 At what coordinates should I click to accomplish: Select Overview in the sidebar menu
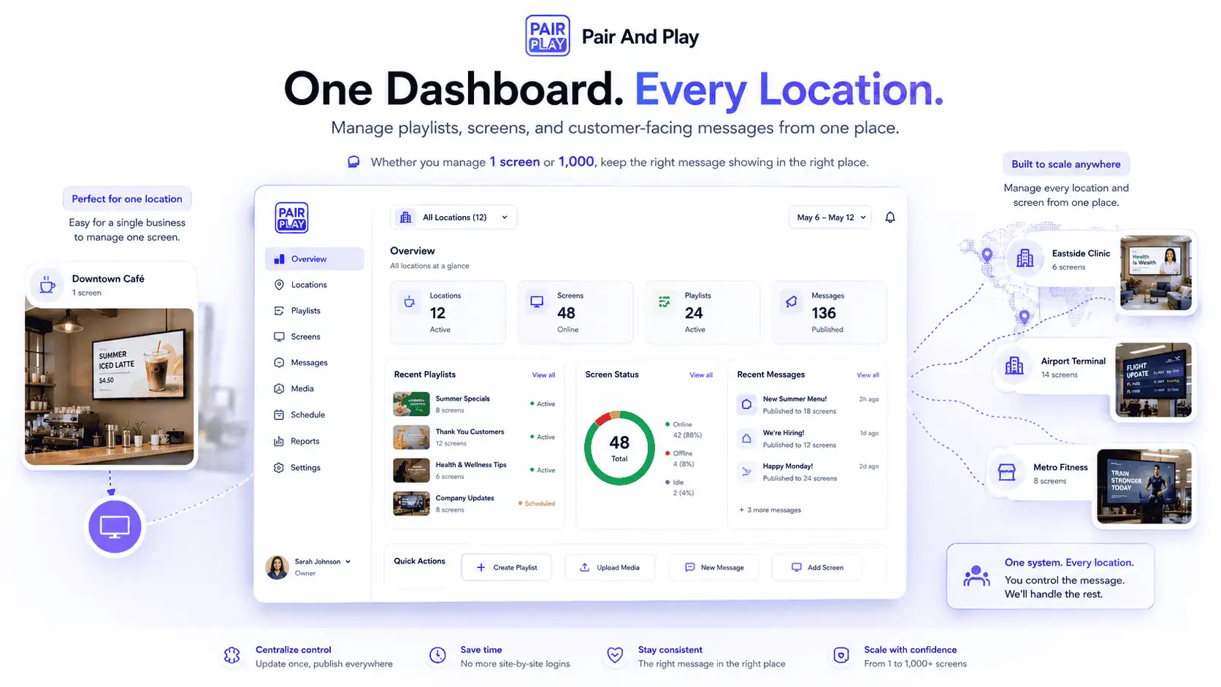314,259
